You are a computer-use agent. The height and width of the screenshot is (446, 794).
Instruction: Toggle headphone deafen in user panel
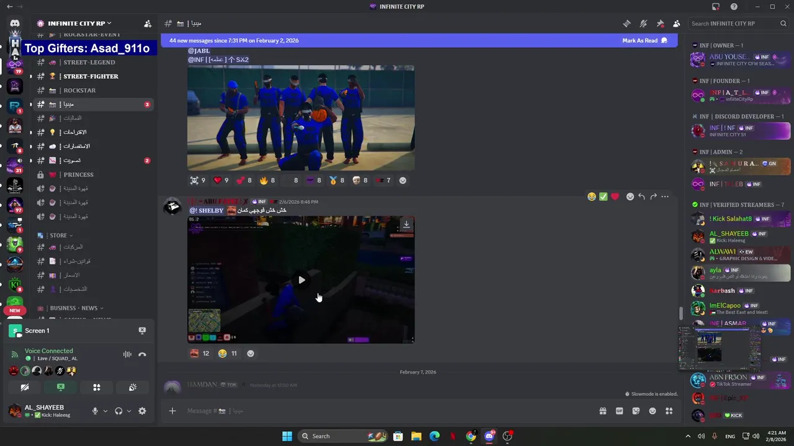click(118, 411)
